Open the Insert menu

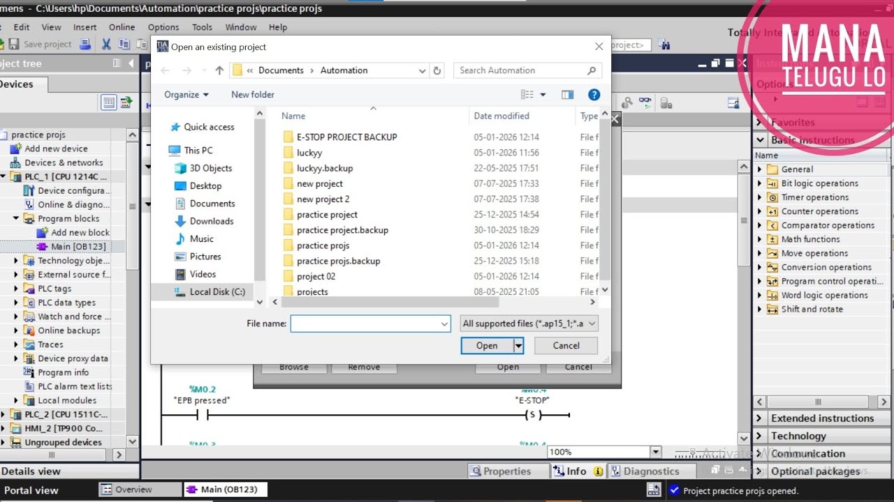(85, 27)
